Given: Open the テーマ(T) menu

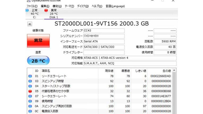Looking at the screenshot, I should click(x=70, y=6).
